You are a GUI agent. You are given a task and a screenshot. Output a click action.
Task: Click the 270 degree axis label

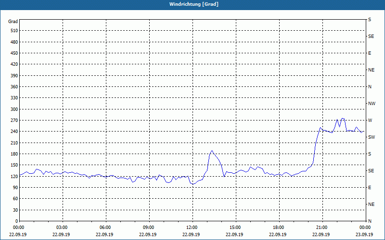[x=14, y=120]
